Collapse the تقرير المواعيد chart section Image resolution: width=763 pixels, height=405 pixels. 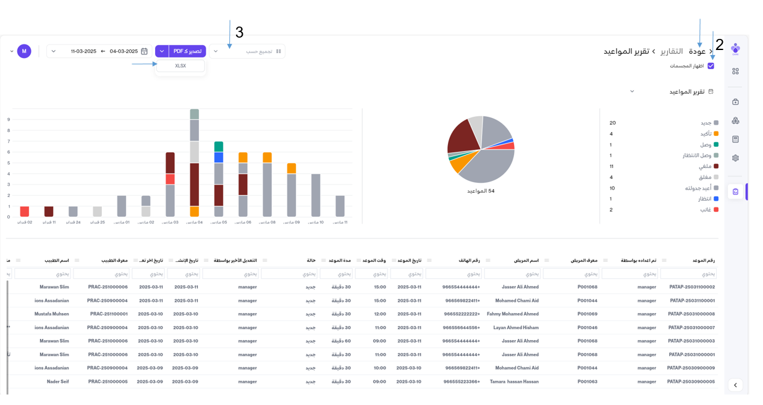pyautogui.click(x=632, y=91)
